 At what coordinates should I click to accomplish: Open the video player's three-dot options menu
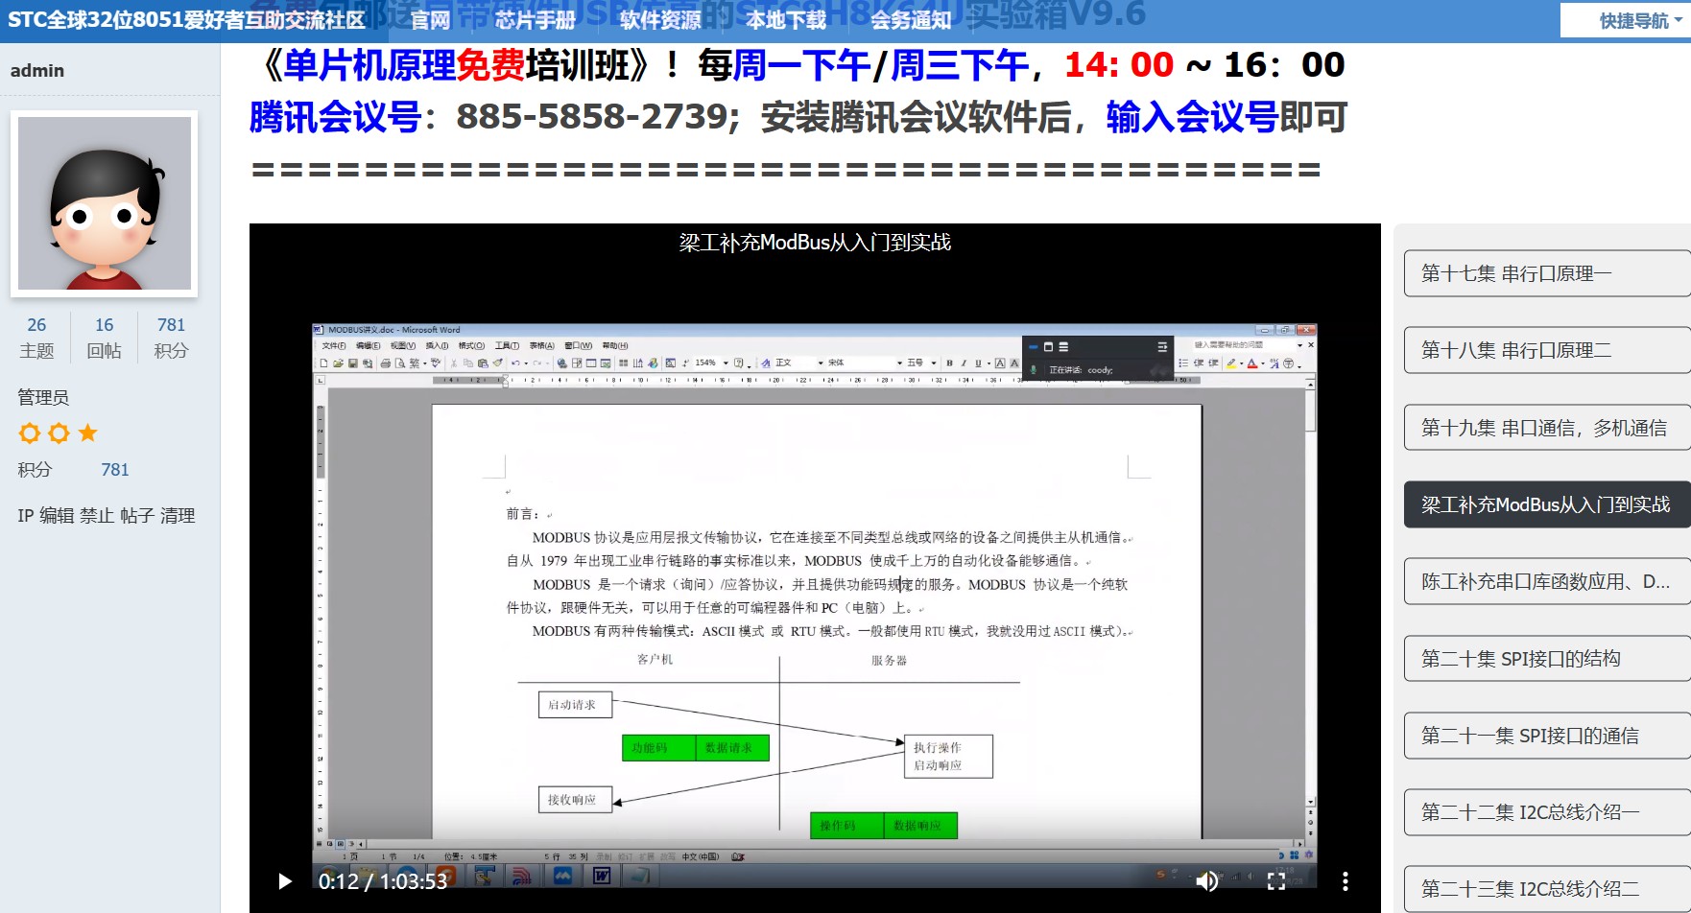pyautogui.click(x=1346, y=881)
